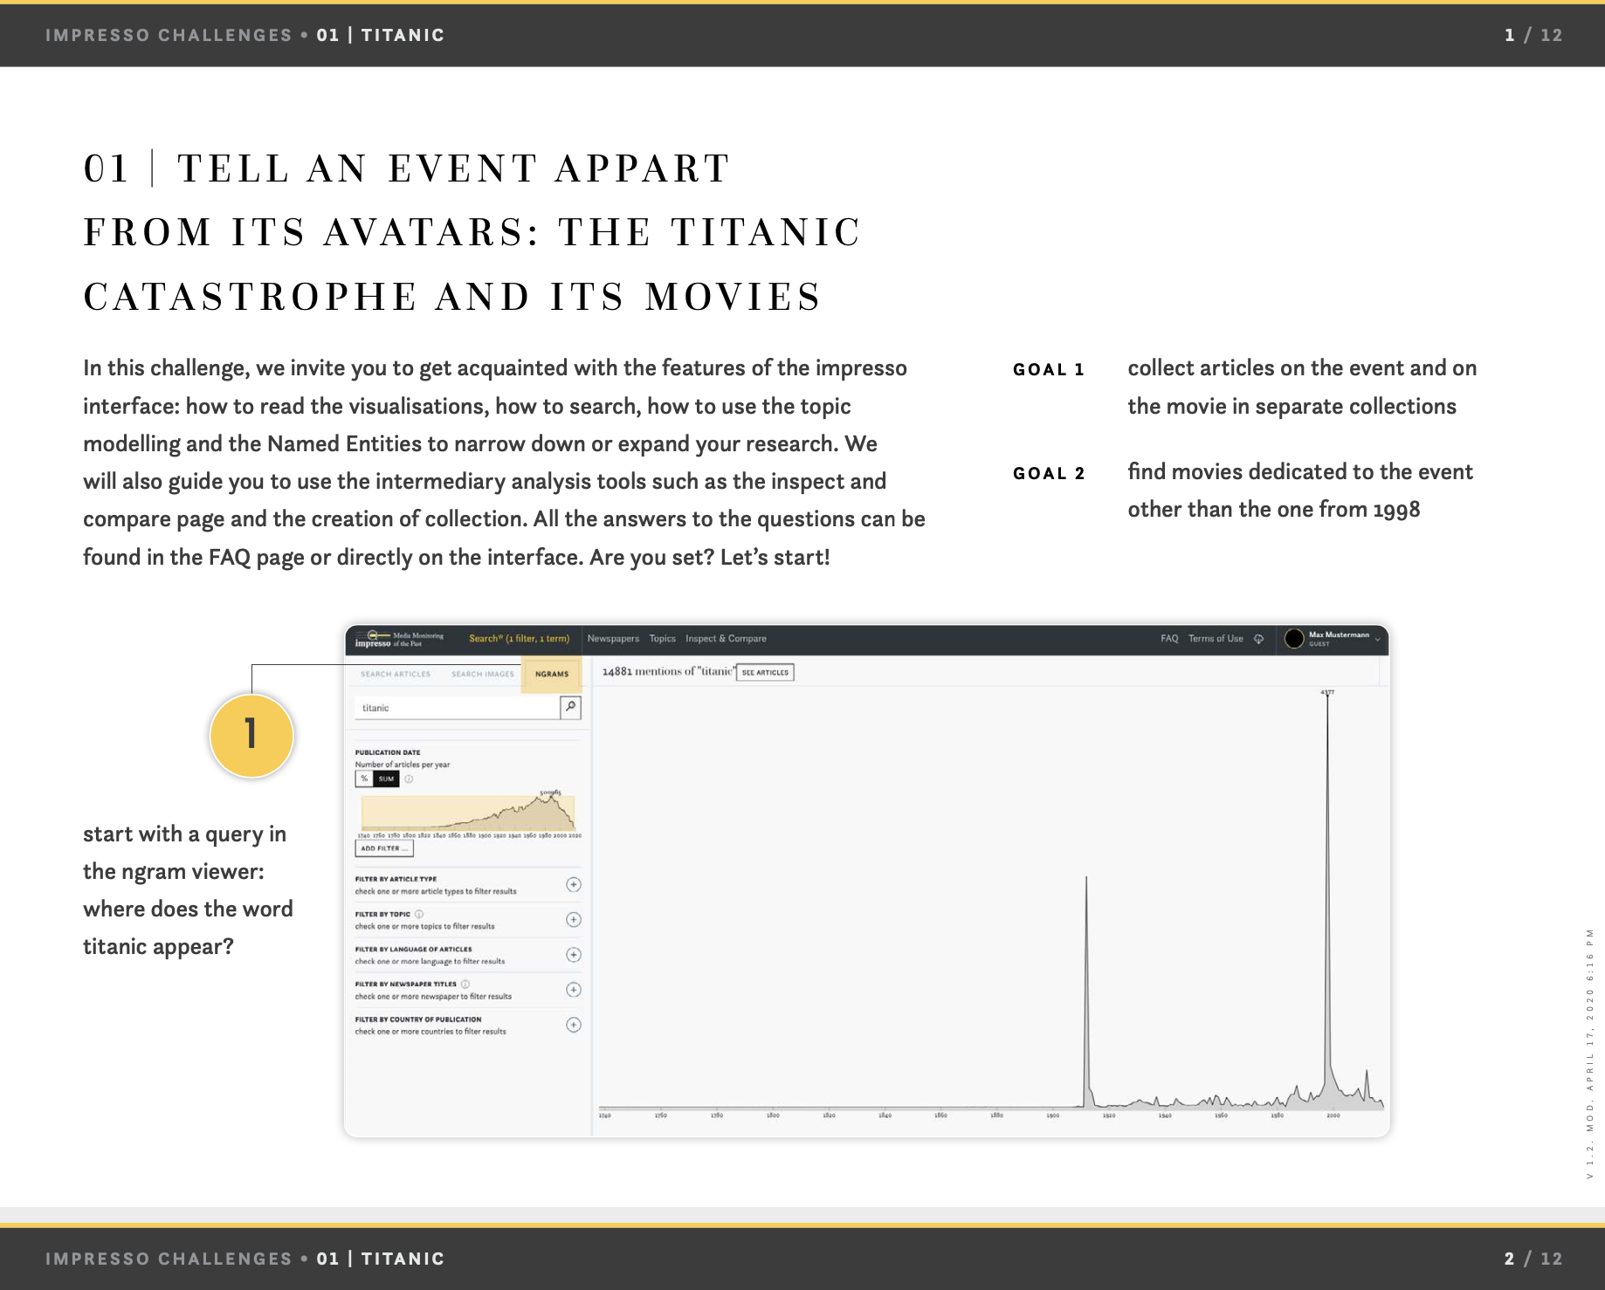Expand Filter by Country of Publication
The image size is (1605, 1290).
coord(574,1025)
